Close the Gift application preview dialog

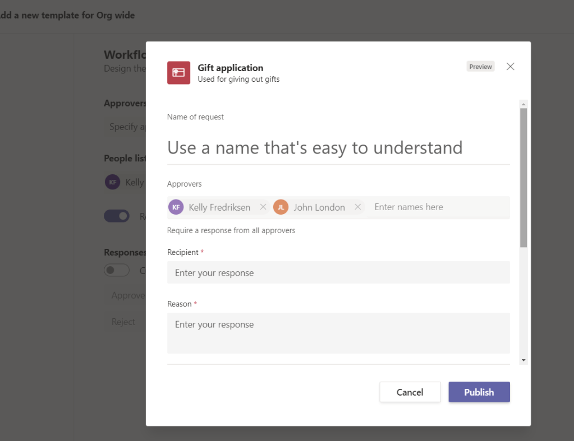tap(510, 67)
